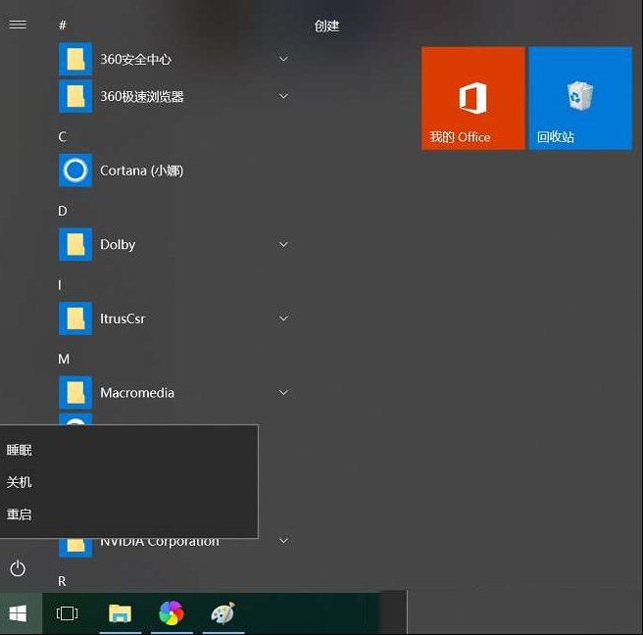Click the D section letter header

click(63, 211)
